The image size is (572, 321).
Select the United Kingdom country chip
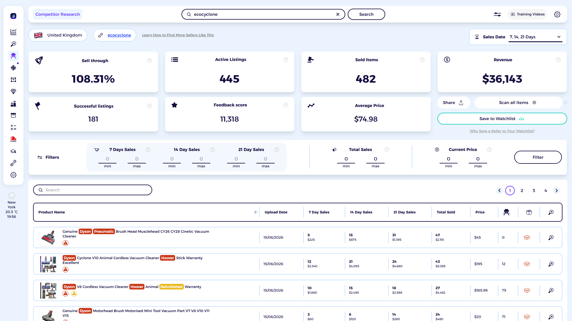[58, 35]
